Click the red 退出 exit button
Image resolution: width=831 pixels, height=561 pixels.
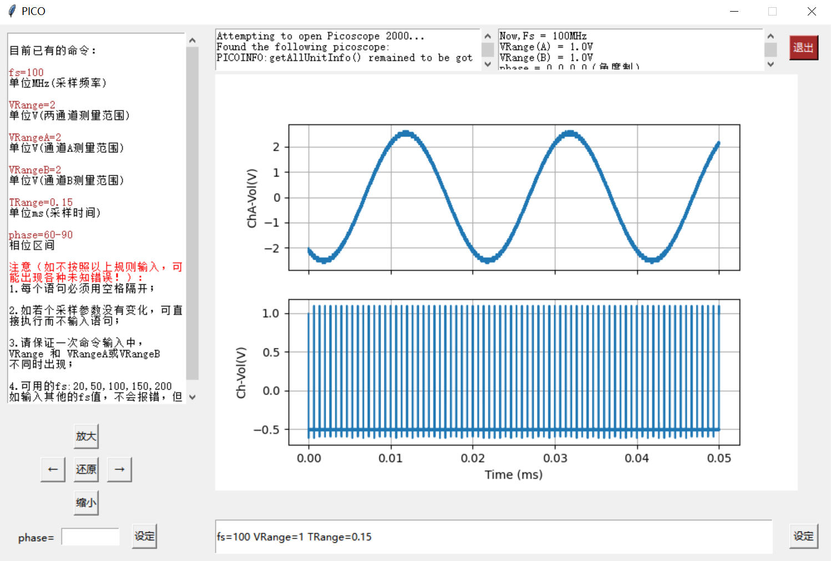coord(803,48)
